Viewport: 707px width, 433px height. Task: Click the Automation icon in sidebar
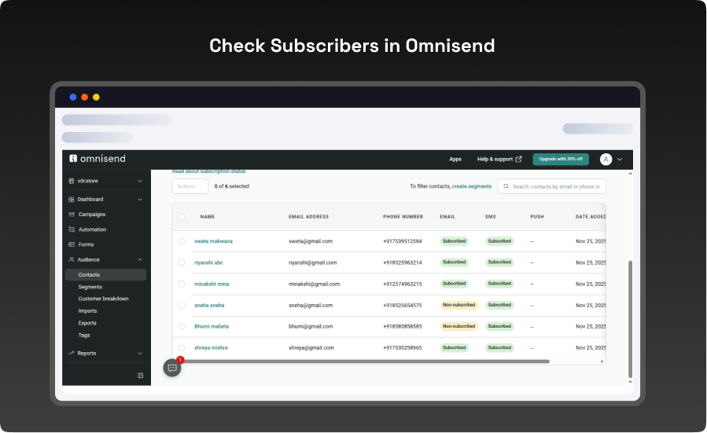72,229
